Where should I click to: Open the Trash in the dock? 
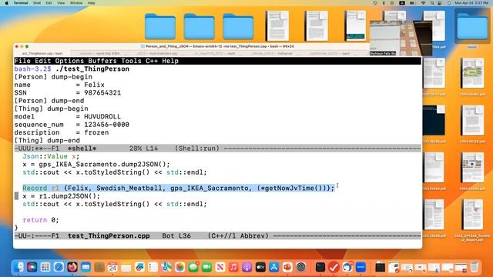[x=475, y=267]
